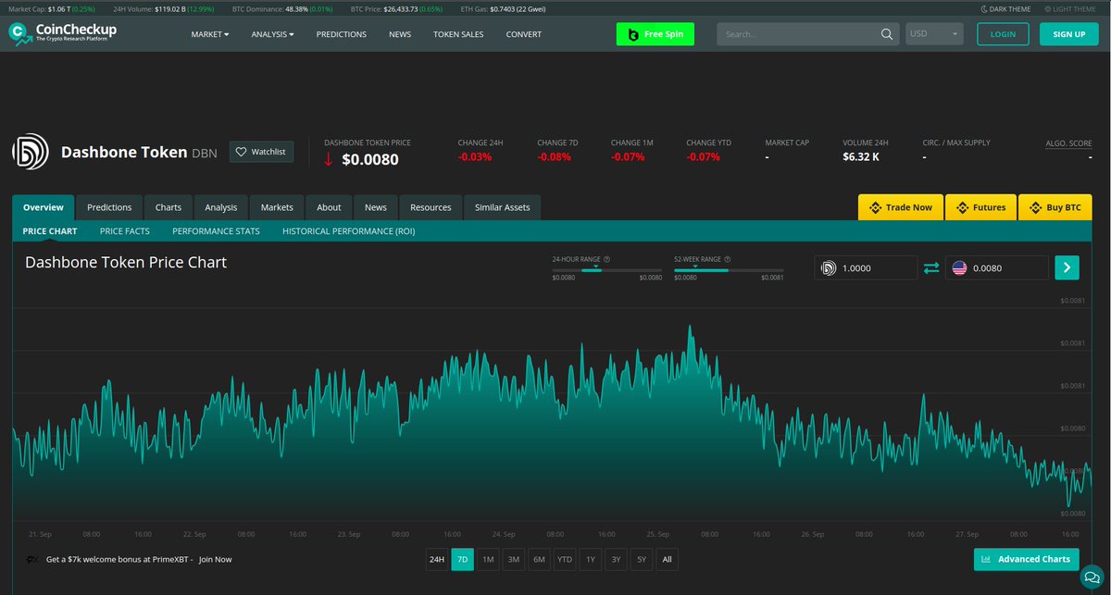Select the YTD chart range
Screen dimensions: 1111x595
pos(565,559)
